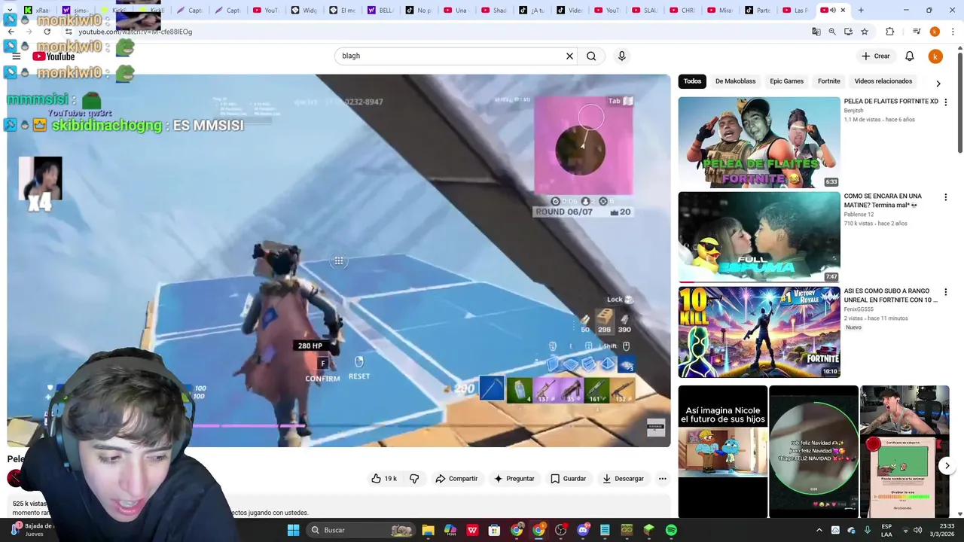Bookmark this page with the star icon
Image resolution: width=964 pixels, height=542 pixels.
(x=865, y=32)
